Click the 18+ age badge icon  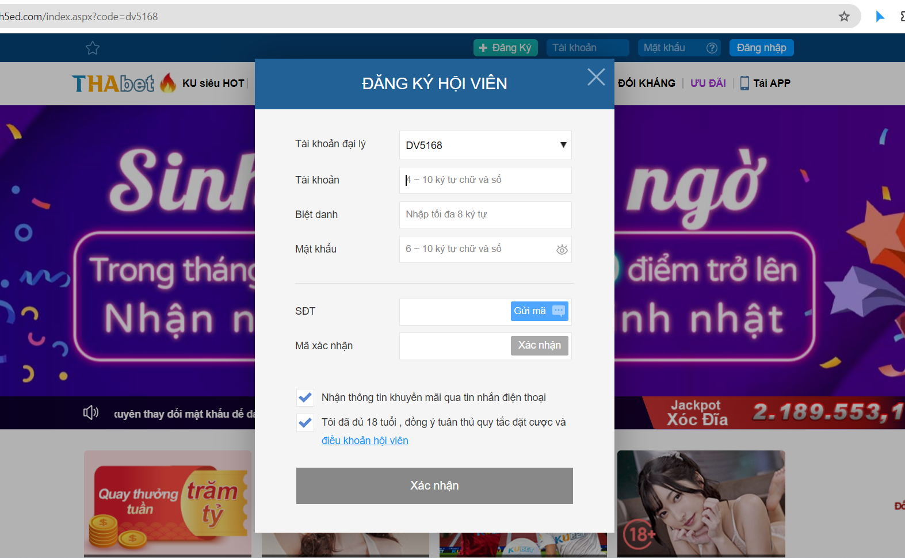(x=639, y=534)
